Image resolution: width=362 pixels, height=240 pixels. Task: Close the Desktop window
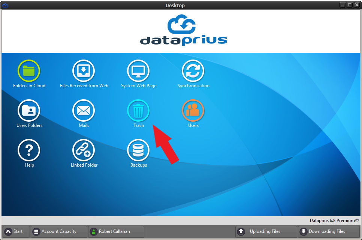357,5
